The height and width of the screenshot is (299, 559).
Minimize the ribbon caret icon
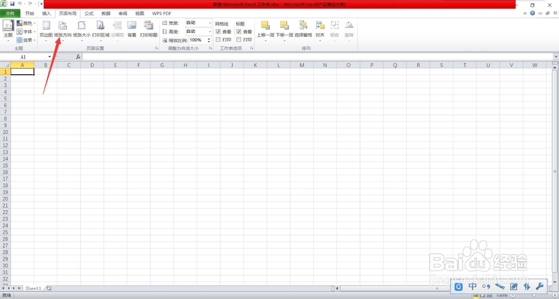[525, 13]
